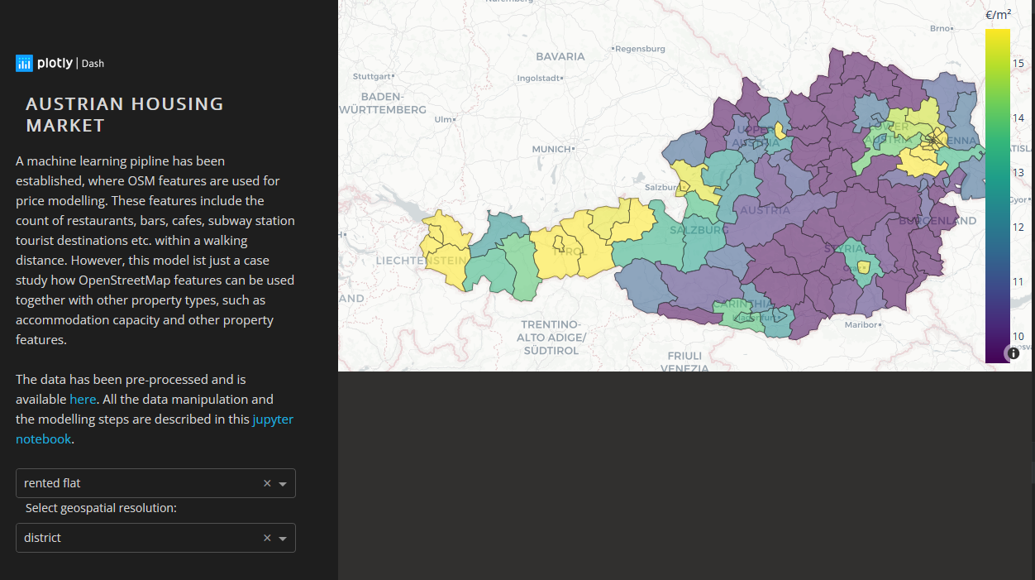The image size is (1035, 580).
Task: Click the Regensburg label on the map
Action: click(639, 49)
